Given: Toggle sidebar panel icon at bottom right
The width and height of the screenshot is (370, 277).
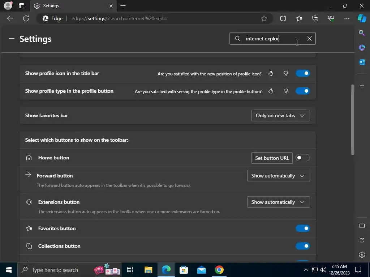Looking at the screenshot, I should [362, 226].
